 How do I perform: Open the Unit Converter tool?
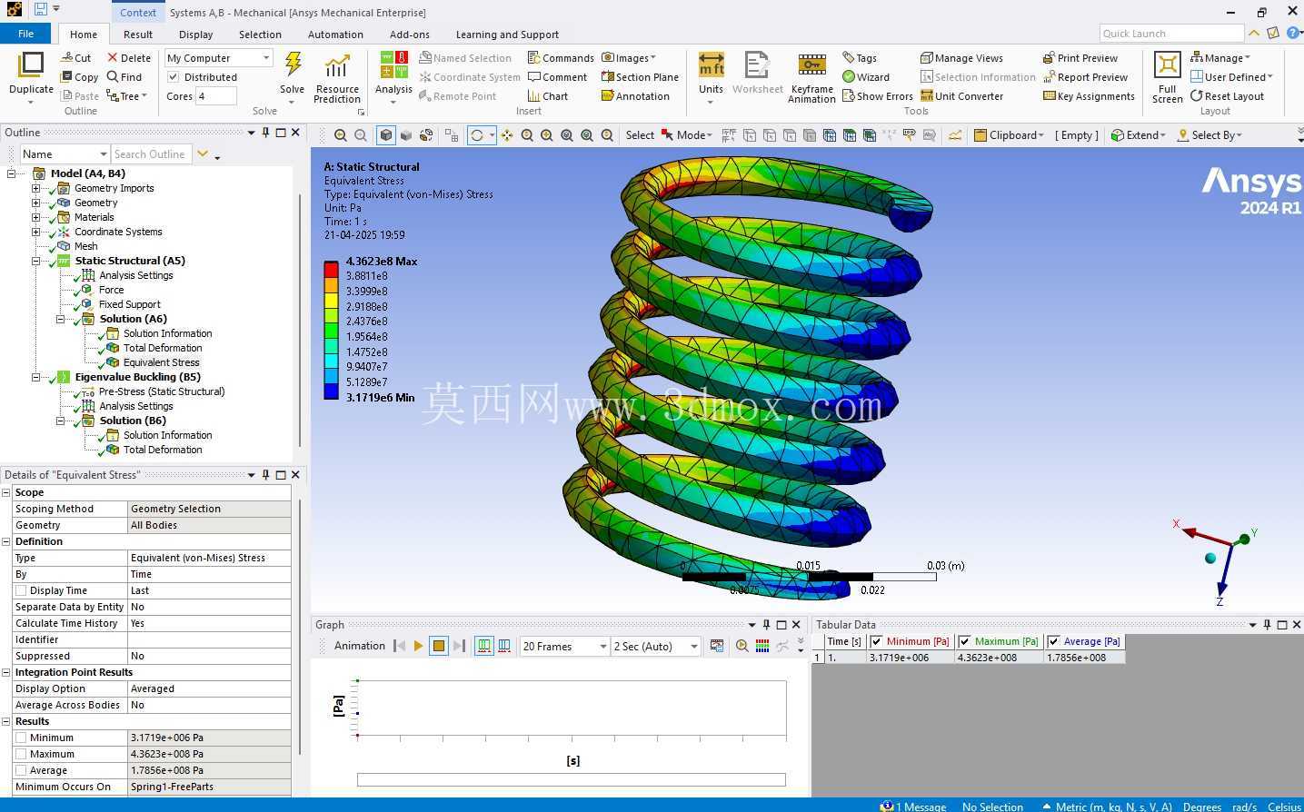pyautogui.click(x=961, y=96)
